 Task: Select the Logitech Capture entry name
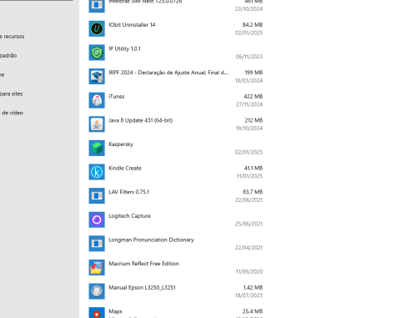[129, 216]
